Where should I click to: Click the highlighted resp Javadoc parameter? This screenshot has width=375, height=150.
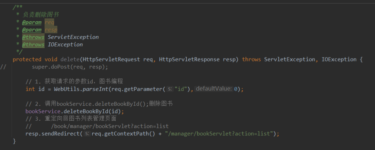pyautogui.click(x=51, y=30)
